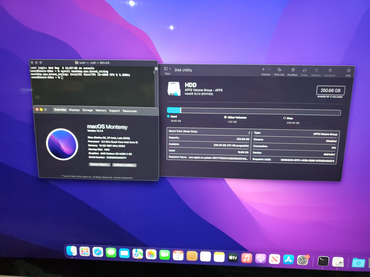Launch Apple TV from the Dock
This screenshot has height=277, width=370.
tap(233, 258)
